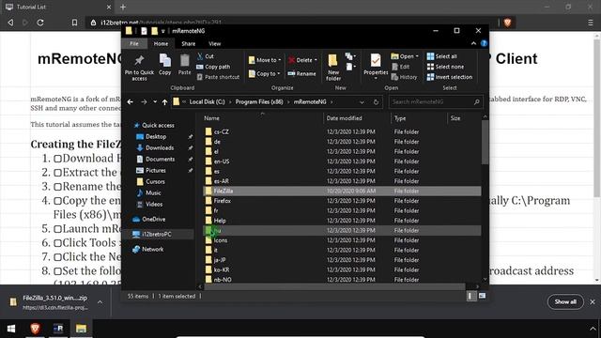Viewport: 601px width, 338px height.
Task: Rename the selected folder
Action: point(302,73)
